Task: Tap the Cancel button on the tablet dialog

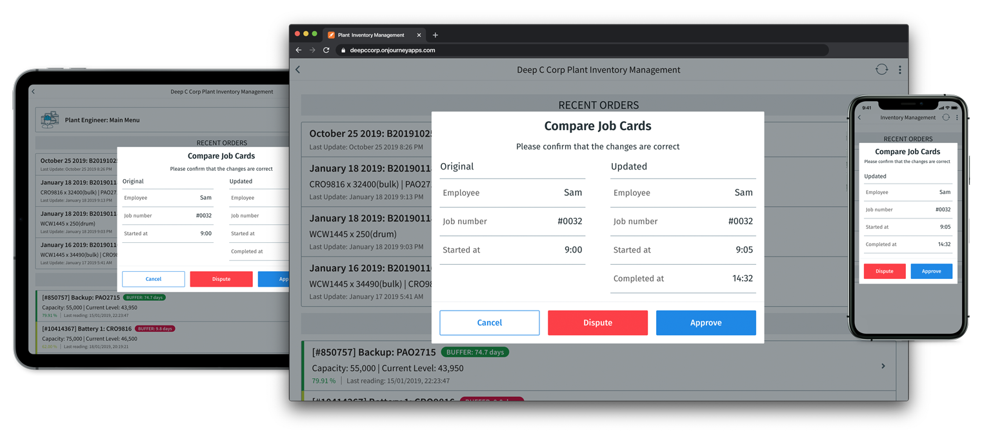Action: 154,279
